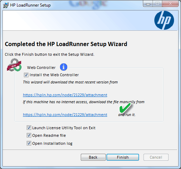The width and height of the screenshot is (181, 169).
Task: Open the manual download link before 'and run it'
Action: [65, 115]
